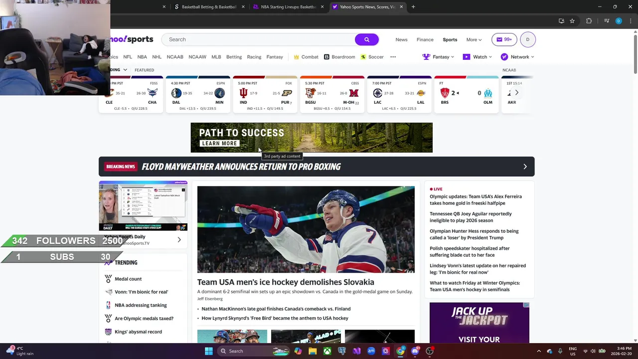Click the purple search magnifier button
Viewport: 638px width, 359px height.
coord(367,39)
